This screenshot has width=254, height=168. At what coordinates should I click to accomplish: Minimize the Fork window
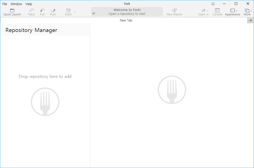click(x=224, y=4)
